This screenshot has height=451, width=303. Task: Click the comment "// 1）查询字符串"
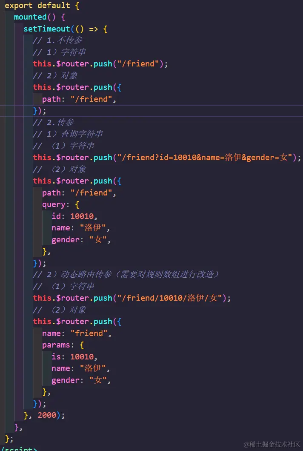(x=68, y=134)
